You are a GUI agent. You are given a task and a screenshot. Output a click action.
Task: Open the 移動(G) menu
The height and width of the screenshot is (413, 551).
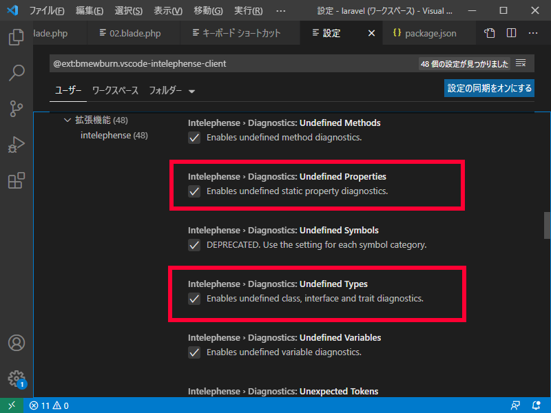(208, 11)
